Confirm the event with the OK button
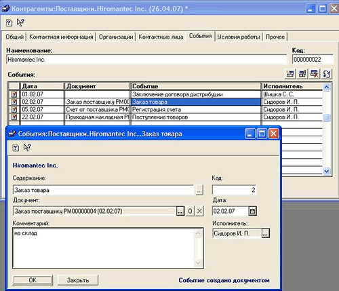The height and width of the screenshot is (291, 339). (x=33, y=280)
